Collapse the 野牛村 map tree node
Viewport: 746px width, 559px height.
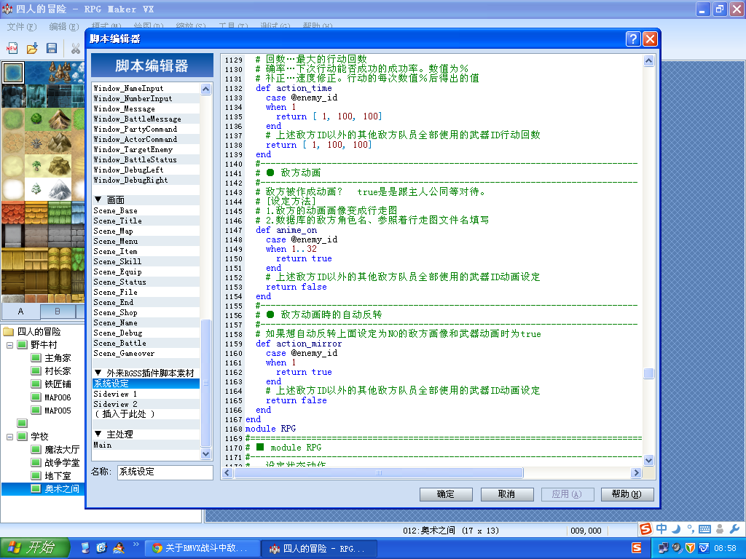[9, 345]
